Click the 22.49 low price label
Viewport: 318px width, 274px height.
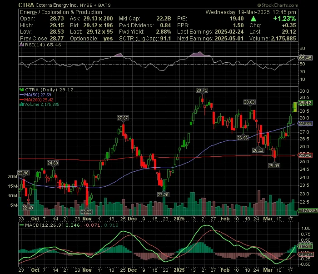(x=28, y=208)
